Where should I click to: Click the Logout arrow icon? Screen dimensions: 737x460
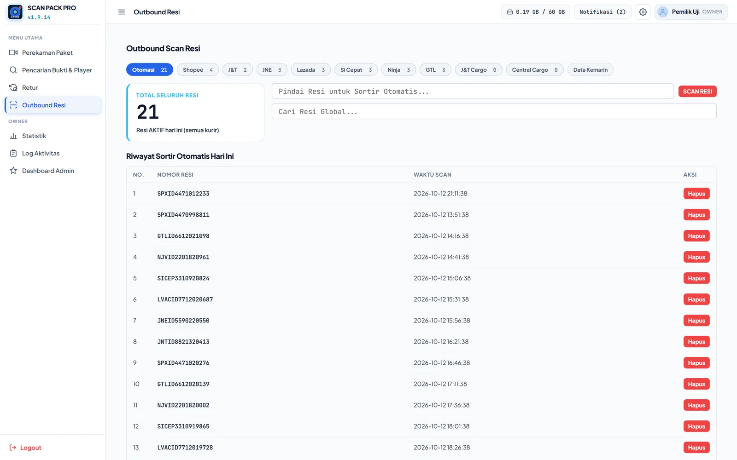pyautogui.click(x=13, y=448)
